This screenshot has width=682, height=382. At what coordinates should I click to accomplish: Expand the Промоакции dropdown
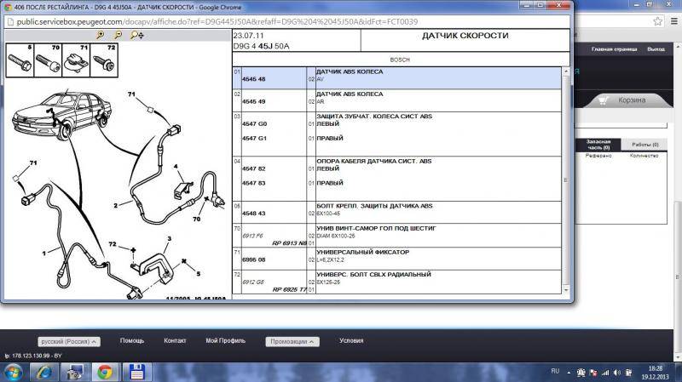[292, 341]
